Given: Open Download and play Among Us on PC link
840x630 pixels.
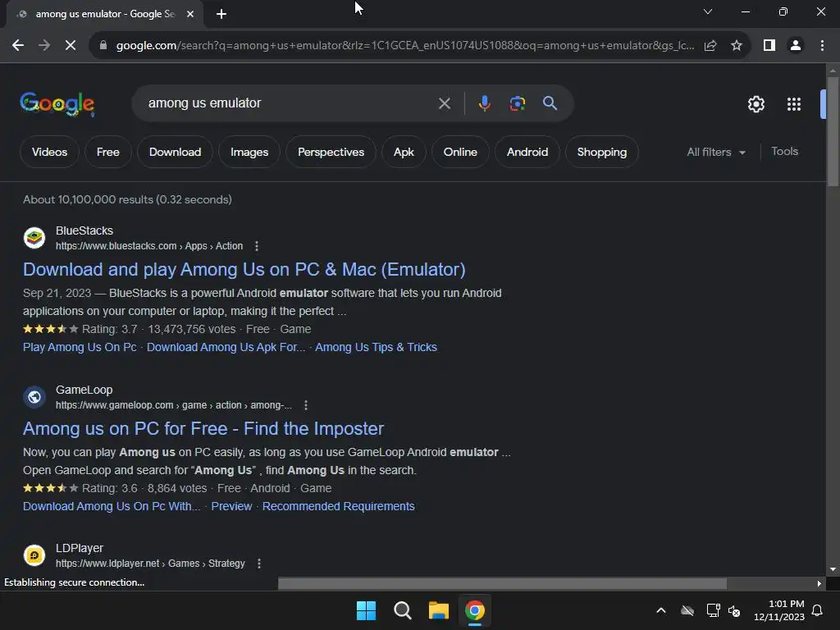Looking at the screenshot, I should (x=244, y=269).
